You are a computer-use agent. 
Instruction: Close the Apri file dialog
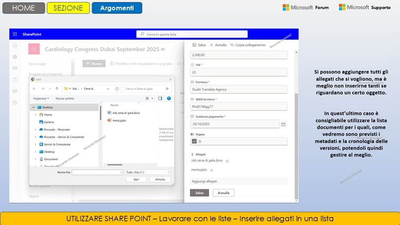[170, 79]
